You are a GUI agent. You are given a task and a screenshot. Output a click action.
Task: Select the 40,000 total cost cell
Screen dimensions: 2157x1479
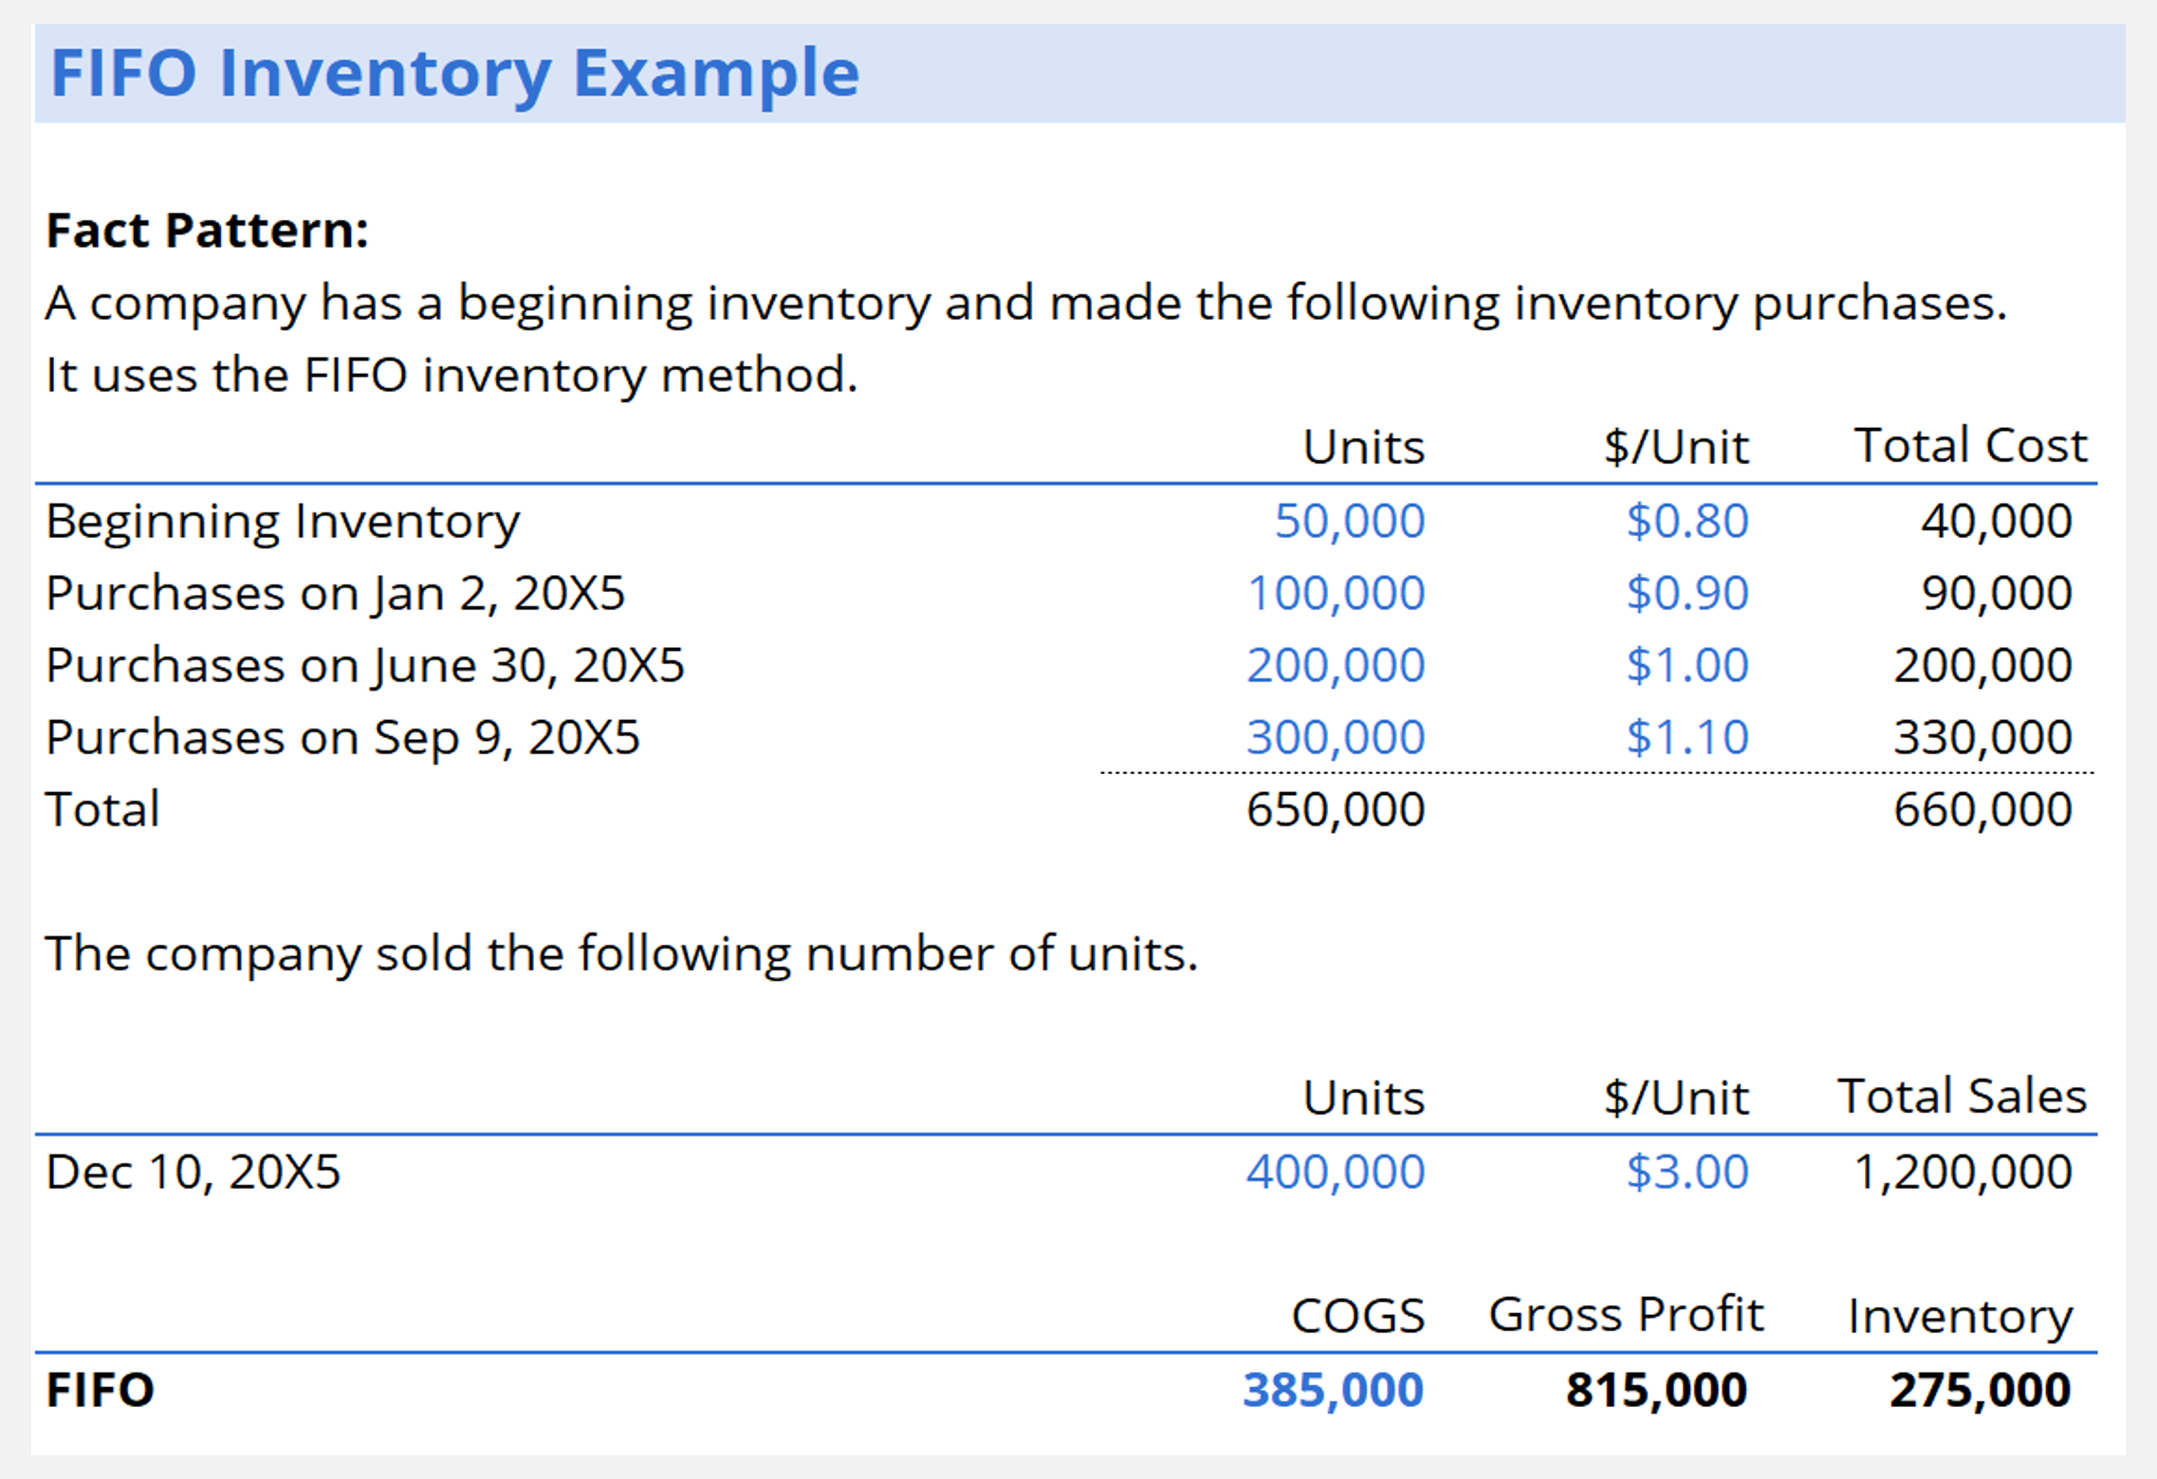1995,520
